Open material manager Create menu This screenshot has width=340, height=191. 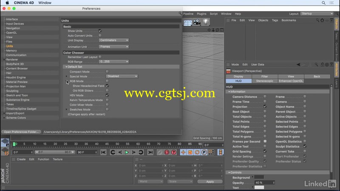pos(21,160)
